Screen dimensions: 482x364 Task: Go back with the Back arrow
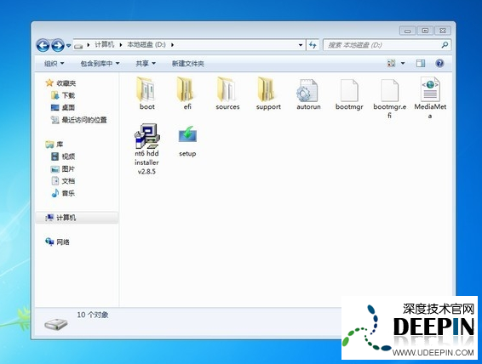(x=43, y=45)
